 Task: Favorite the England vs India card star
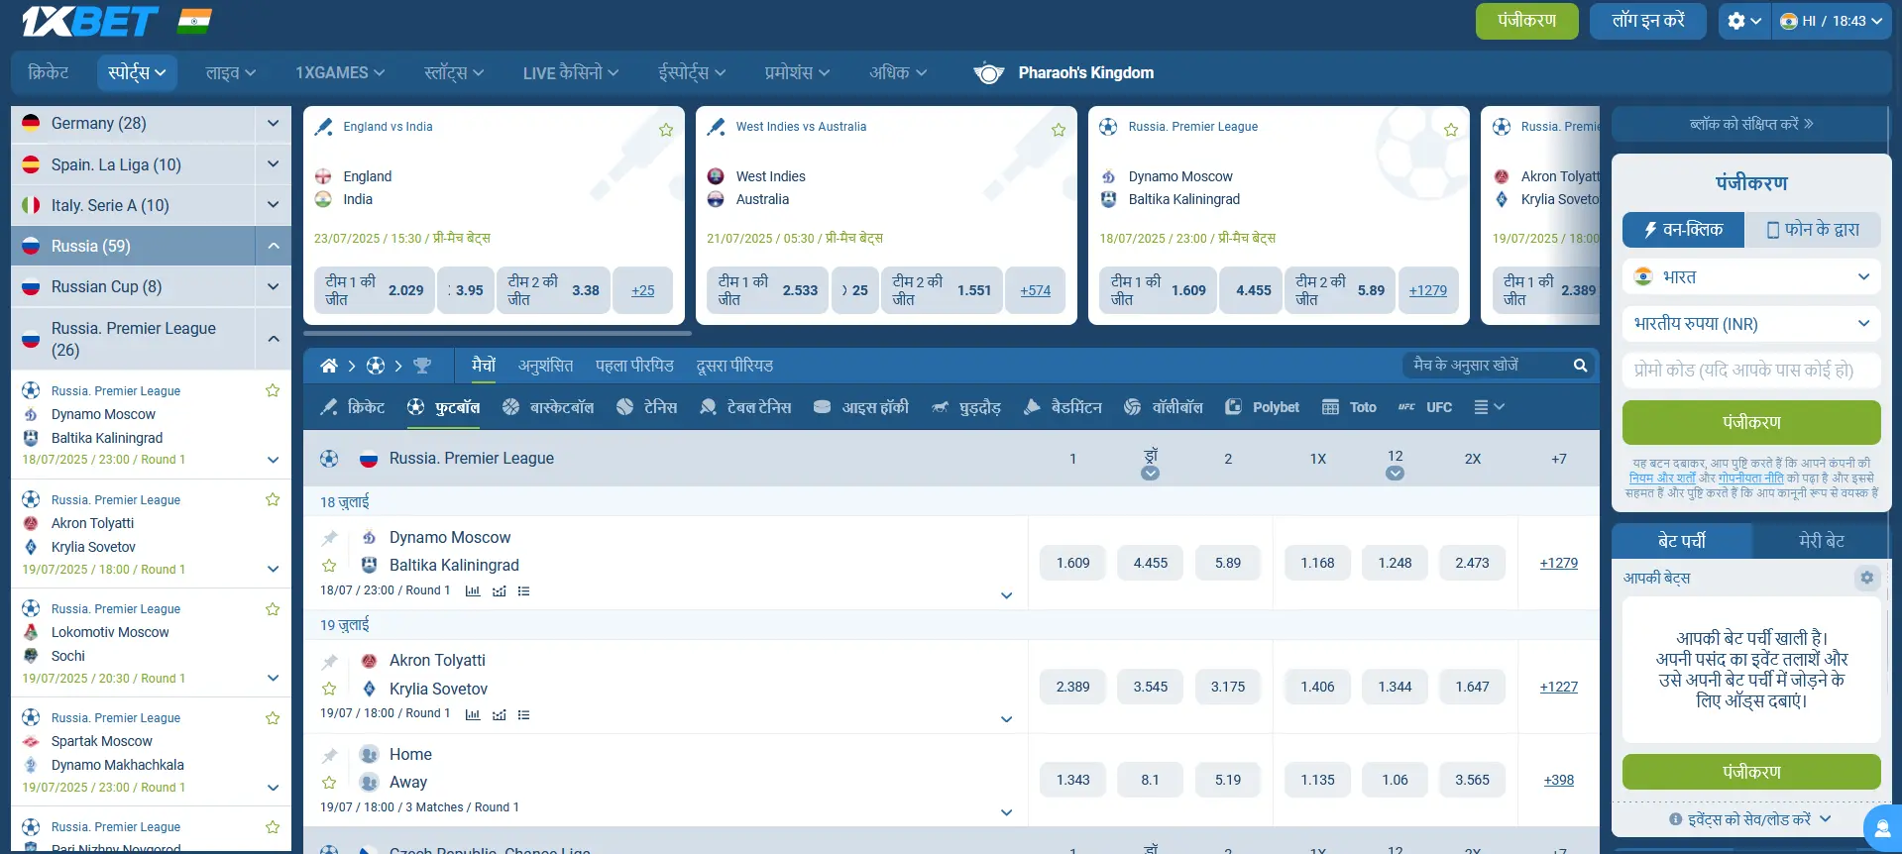tap(666, 130)
